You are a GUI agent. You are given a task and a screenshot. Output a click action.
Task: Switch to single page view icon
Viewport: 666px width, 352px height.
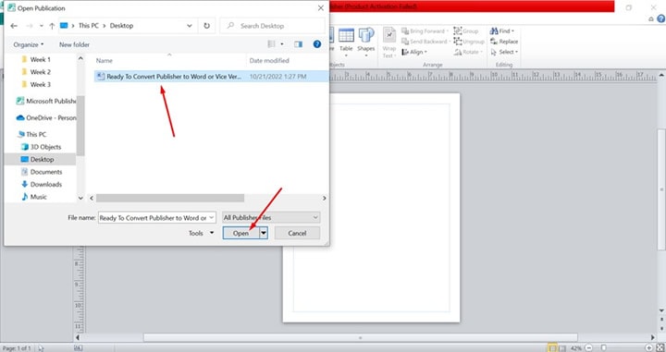pyautogui.click(x=552, y=348)
